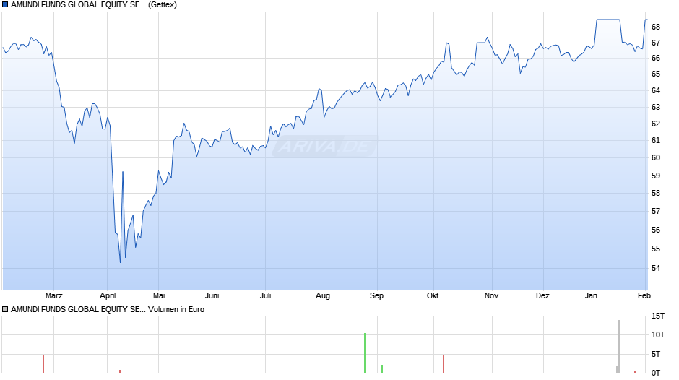679x380 pixels.
Task: Click the red volume bar before März
Action: click(43, 364)
